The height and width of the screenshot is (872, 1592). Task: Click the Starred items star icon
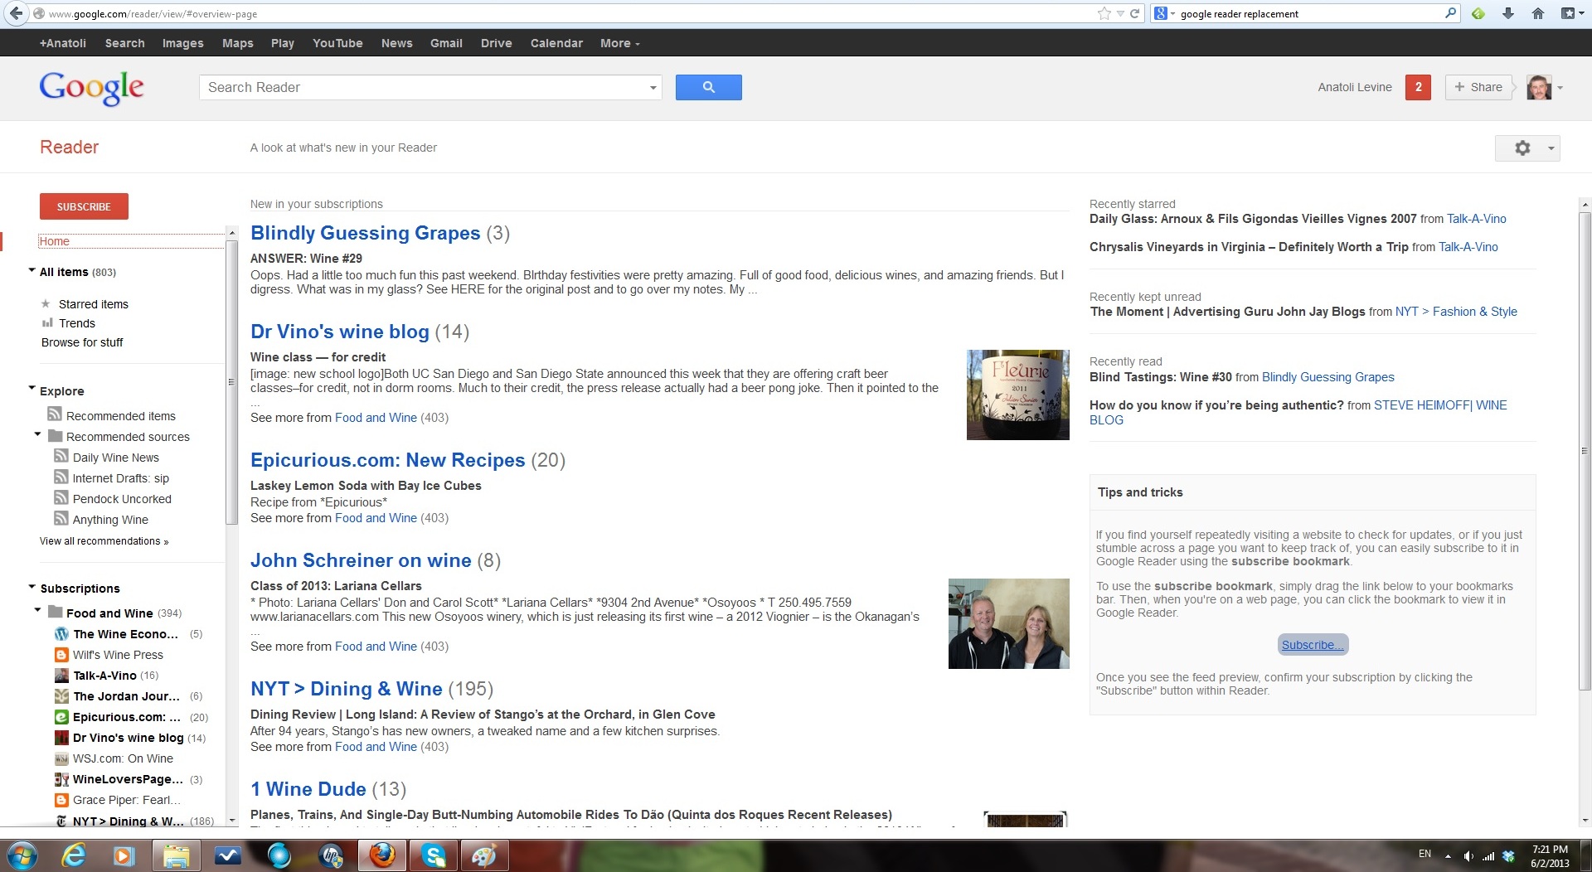pyautogui.click(x=46, y=304)
